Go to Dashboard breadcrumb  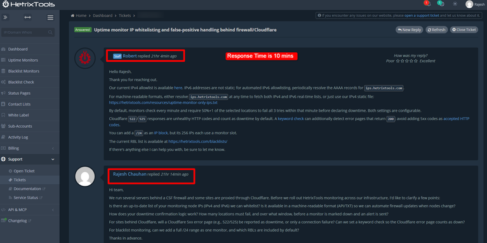pos(102,15)
